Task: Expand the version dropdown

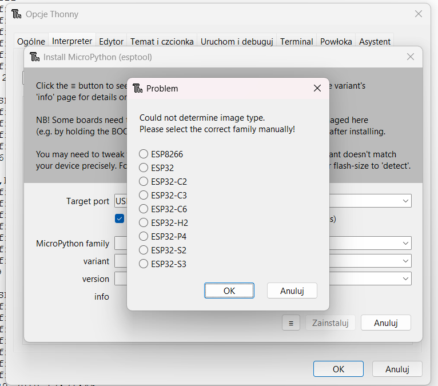Action: point(405,278)
